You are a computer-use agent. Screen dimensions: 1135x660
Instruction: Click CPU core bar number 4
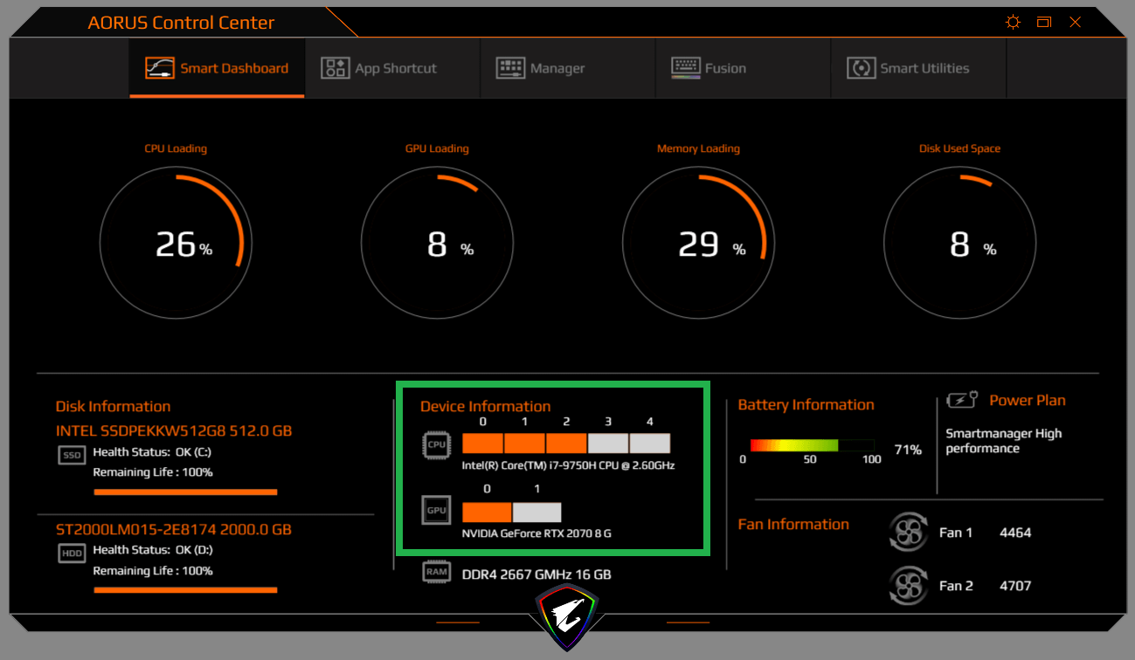tap(650, 443)
